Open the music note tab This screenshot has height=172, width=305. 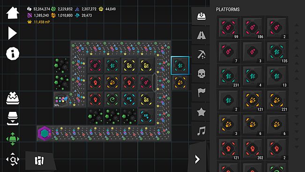[x=201, y=131]
